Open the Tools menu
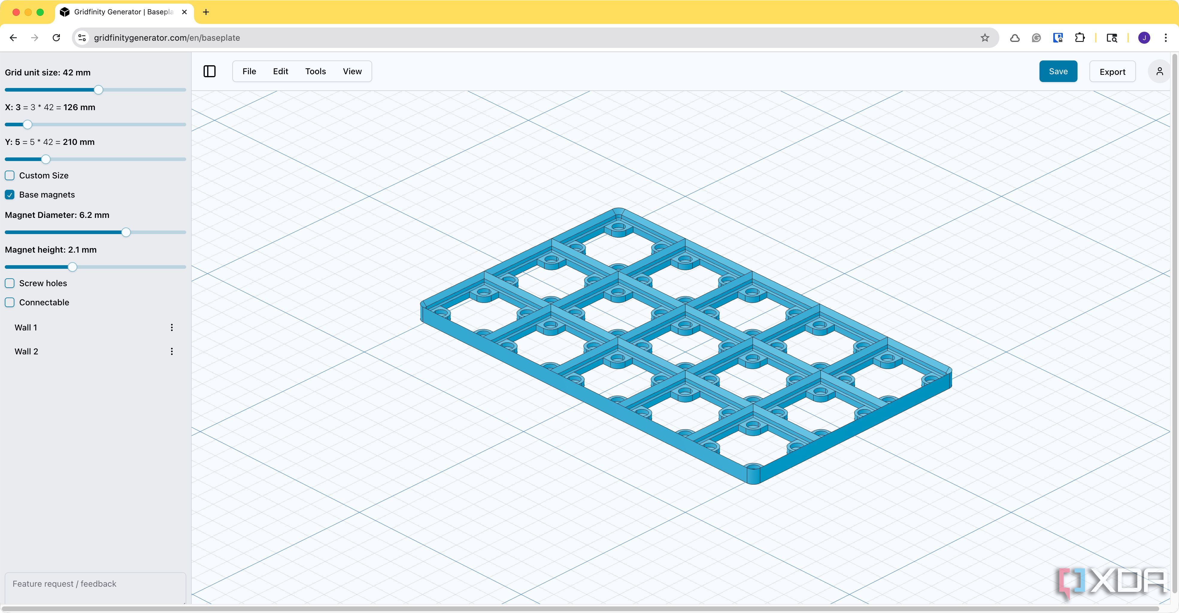 [x=315, y=71]
